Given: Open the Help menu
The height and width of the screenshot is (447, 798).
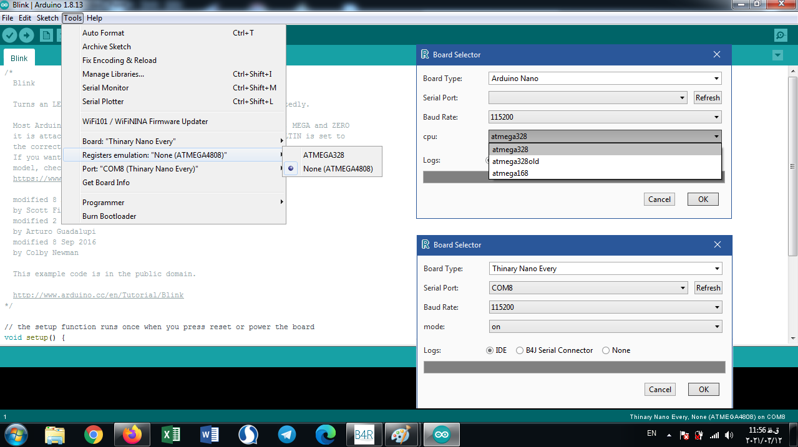Looking at the screenshot, I should pyautogui.click(x=94, y=18).
